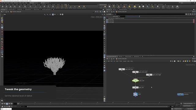196x110 pixels.
Task: Create a Caustic Light from the shelf
Action: (148, 7)
